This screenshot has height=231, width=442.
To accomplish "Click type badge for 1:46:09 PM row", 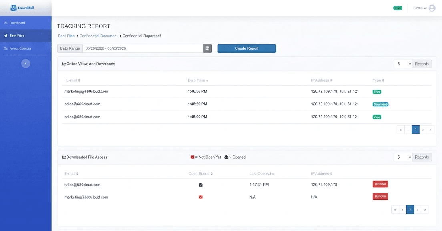I will pyautogui.click(x=377, y=117).
